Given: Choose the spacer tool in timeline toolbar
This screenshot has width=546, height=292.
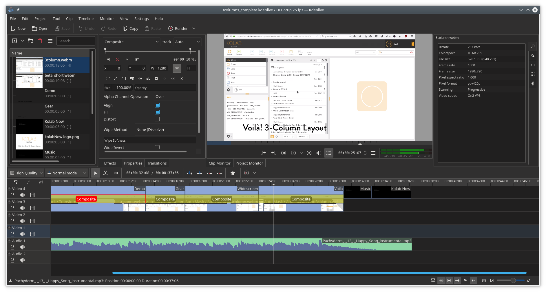Looking at the screenshot, I should coord(115,173).
